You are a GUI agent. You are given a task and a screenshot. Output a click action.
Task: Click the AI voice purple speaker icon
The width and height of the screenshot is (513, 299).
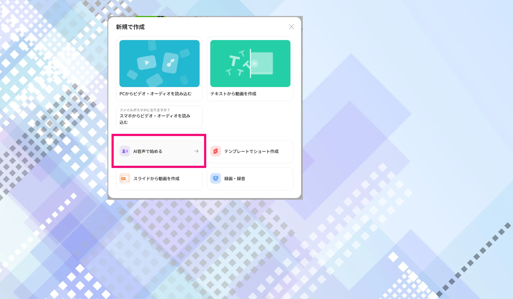[x=125, y=151]
